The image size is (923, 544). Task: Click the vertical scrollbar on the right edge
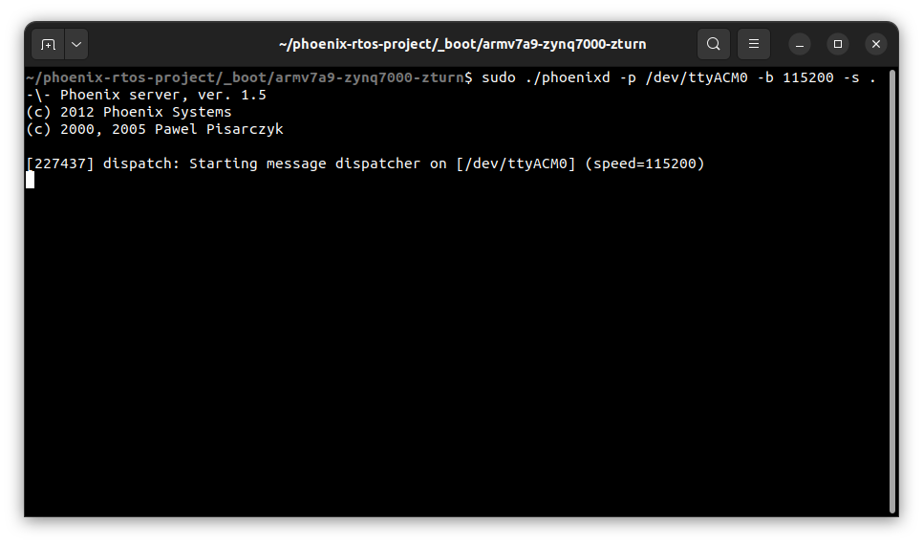click(x=891, y=287)
